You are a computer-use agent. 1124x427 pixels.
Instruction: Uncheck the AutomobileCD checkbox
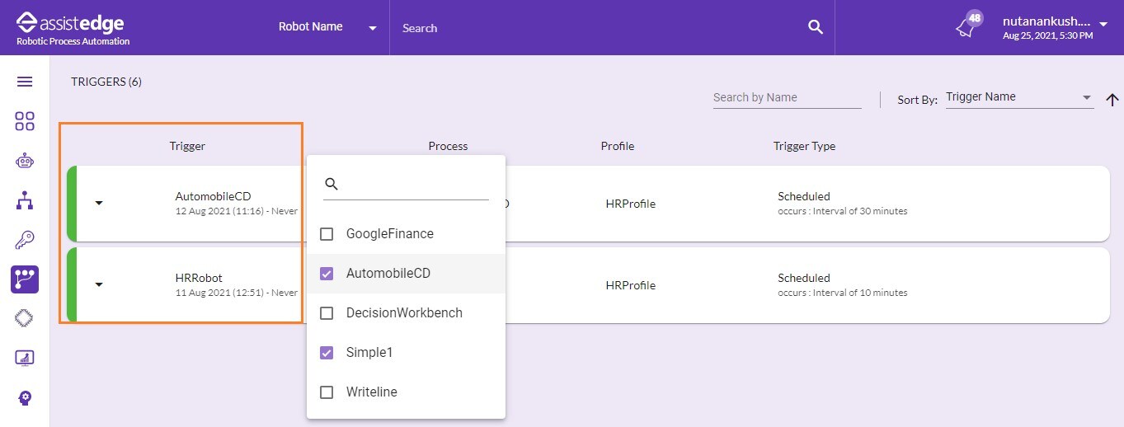[327, 274]
